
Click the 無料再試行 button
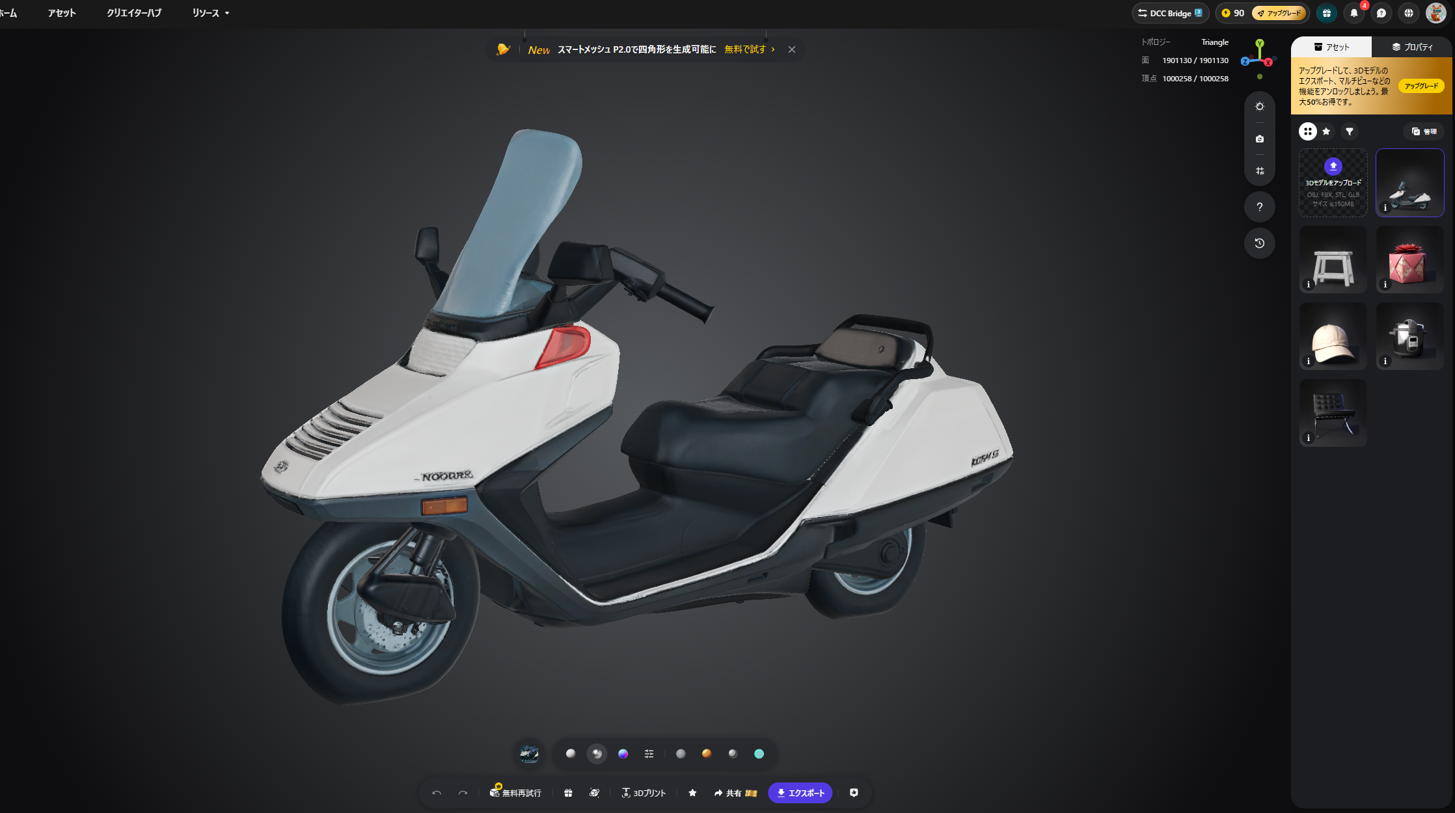pos(515,793)
